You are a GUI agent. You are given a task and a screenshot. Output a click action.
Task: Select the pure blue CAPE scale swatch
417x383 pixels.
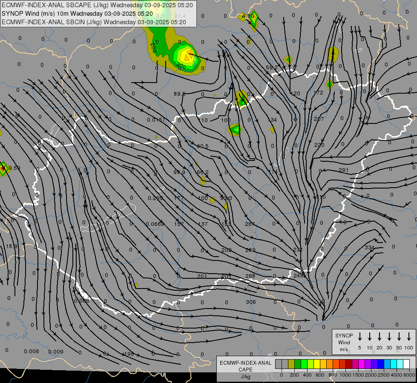click(380, 364)
